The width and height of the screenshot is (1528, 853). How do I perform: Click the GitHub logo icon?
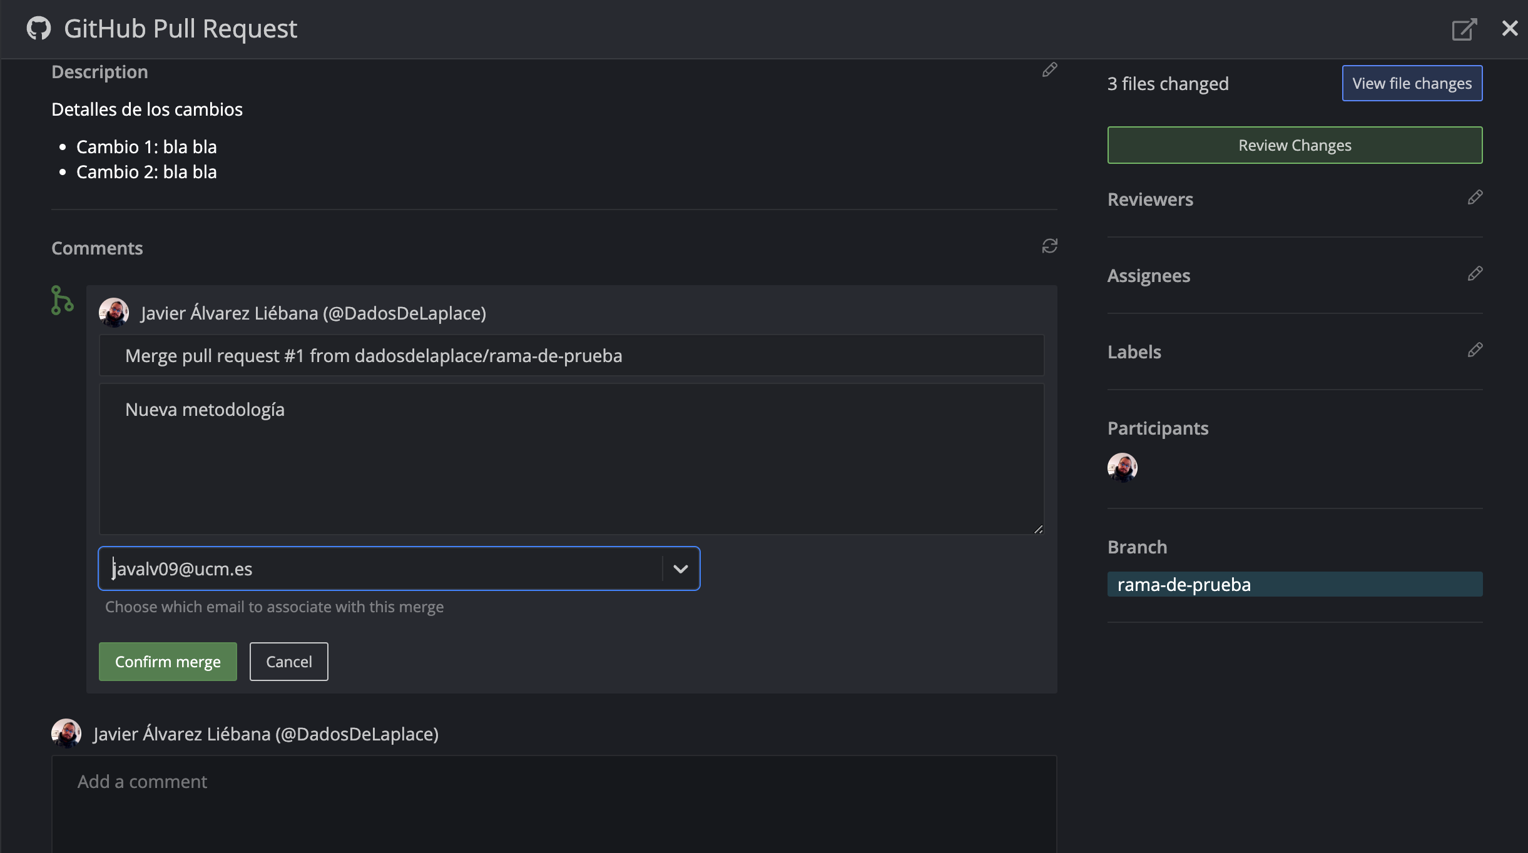[39, 29]
